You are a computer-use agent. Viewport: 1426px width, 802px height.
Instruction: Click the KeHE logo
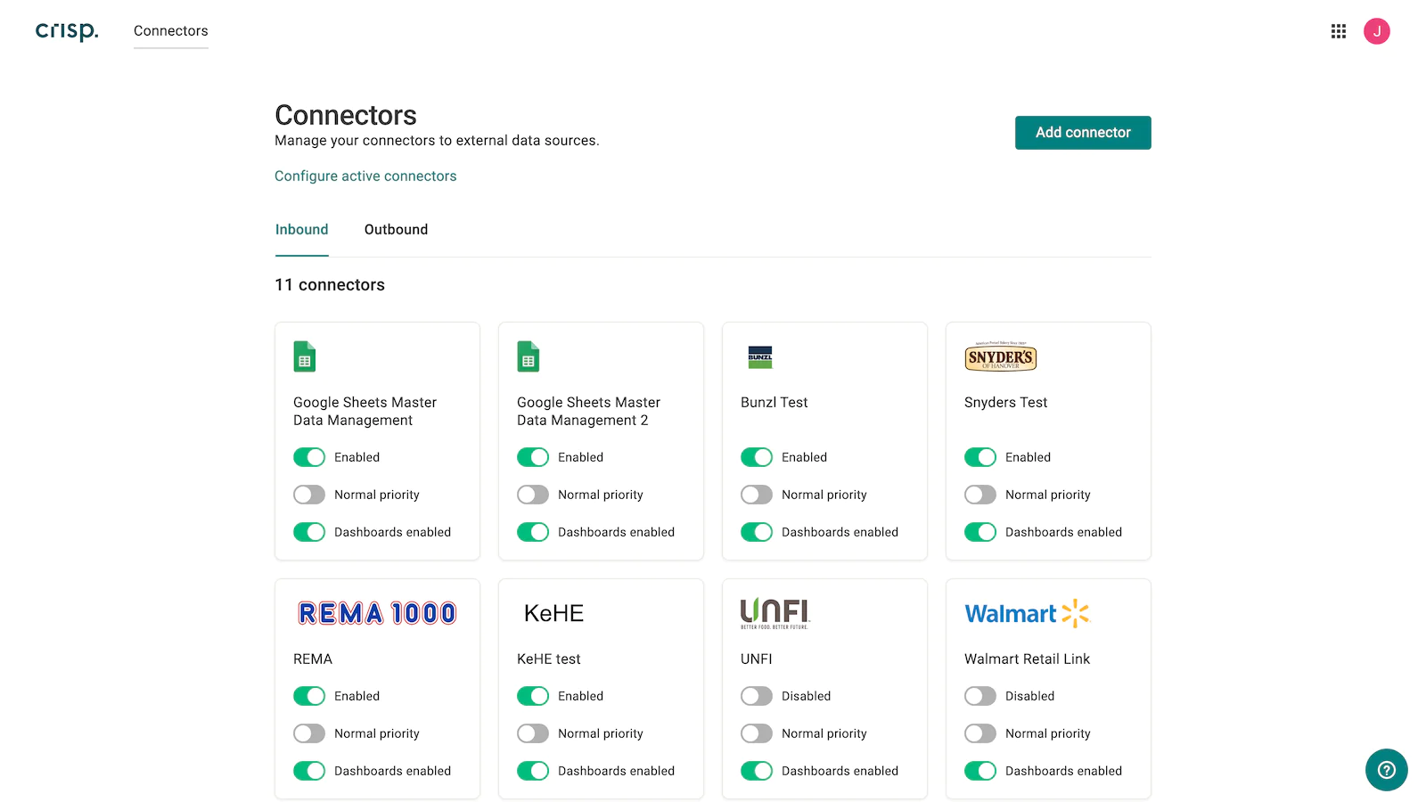(553, 613)
